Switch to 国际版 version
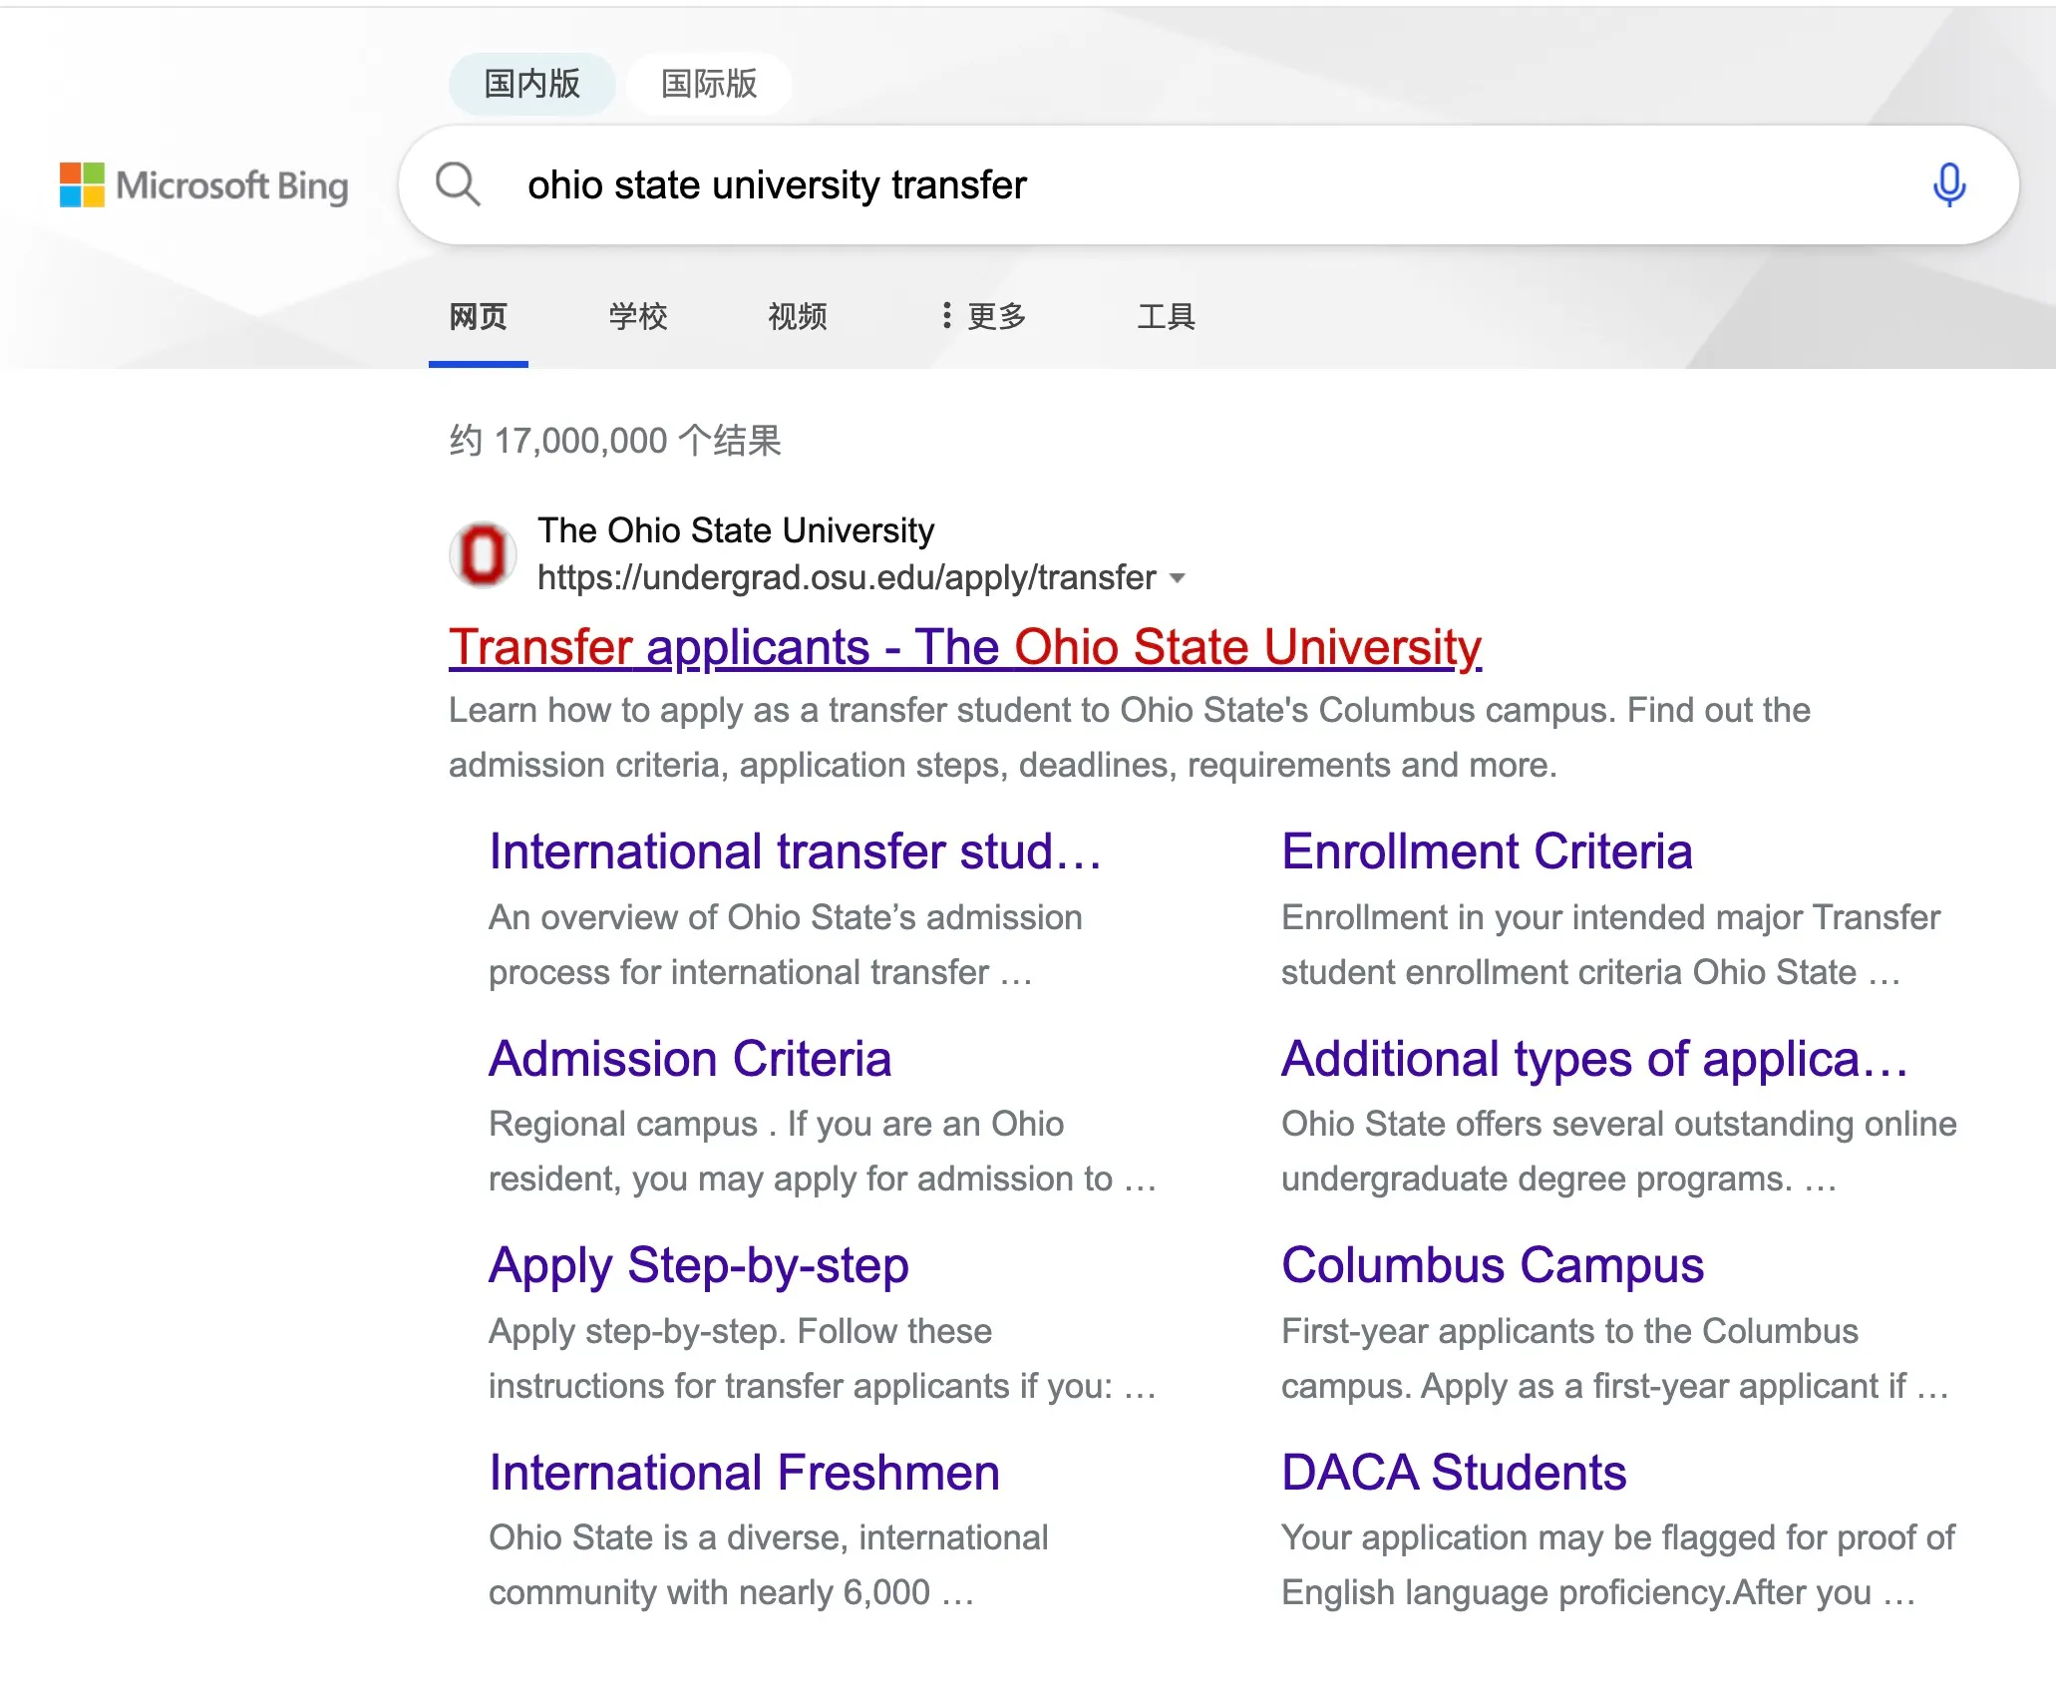This screenshot has width=2056, height=1683. 709,84
